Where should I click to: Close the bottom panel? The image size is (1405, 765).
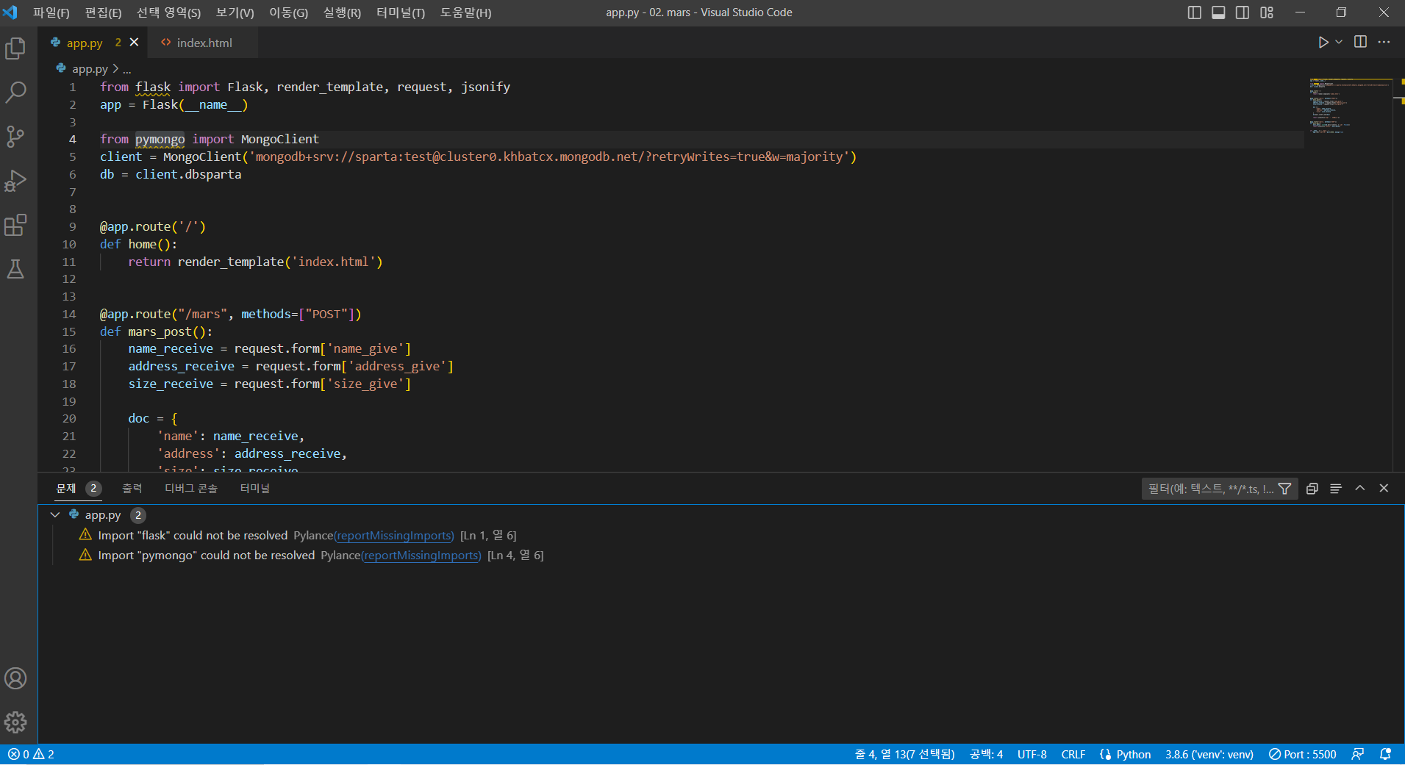1384,488
